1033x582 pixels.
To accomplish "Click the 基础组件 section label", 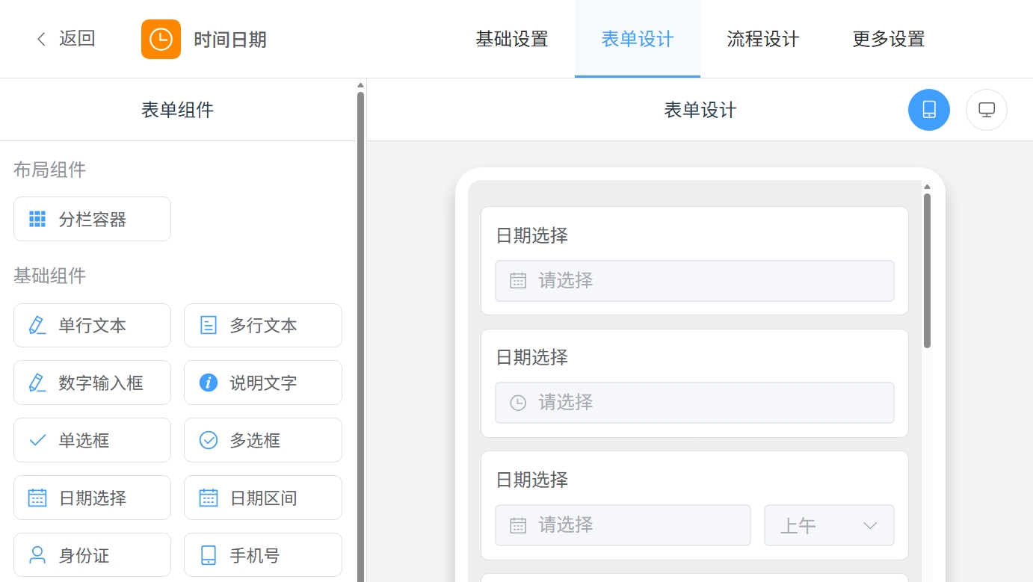I will pos(49,276).
